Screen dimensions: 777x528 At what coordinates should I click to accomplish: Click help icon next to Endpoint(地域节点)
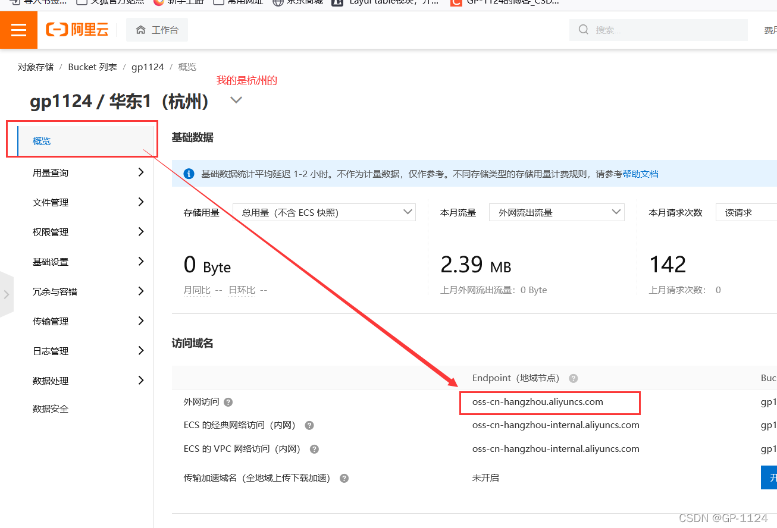pos(574,378)
